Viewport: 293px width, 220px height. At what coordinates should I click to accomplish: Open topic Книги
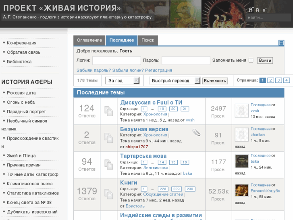pos(129,182)
